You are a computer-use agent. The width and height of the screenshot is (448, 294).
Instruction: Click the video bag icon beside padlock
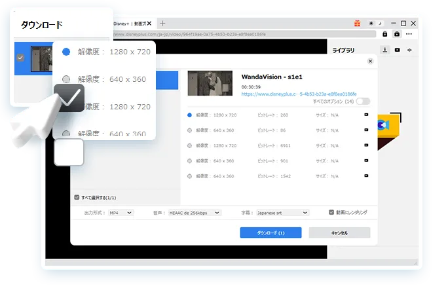point(397,34)
